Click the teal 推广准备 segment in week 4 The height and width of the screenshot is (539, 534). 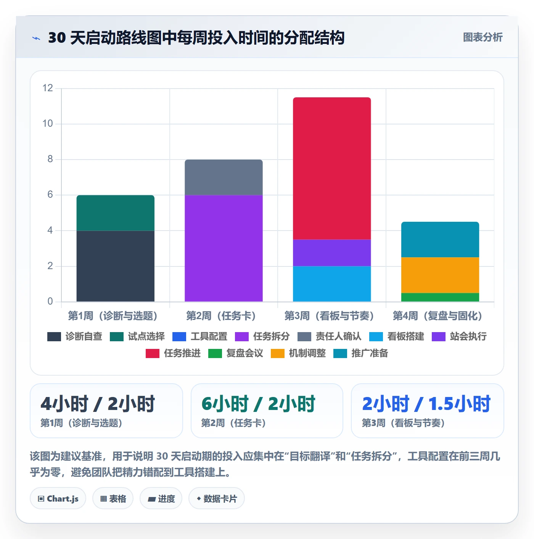click(440, 240)
